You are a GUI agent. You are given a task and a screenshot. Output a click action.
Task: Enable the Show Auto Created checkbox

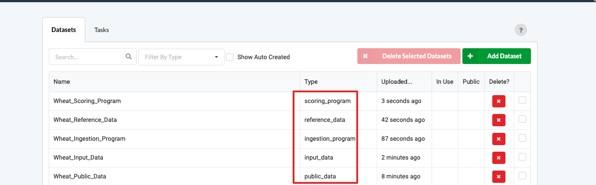[229, 57]
